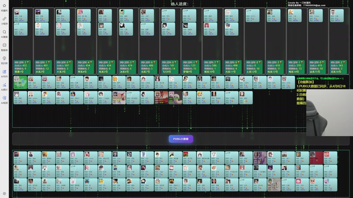Select the ghost-avatar card in the middle pool
This screenshot has width=353, height=198.
click(x=175, y=98)
